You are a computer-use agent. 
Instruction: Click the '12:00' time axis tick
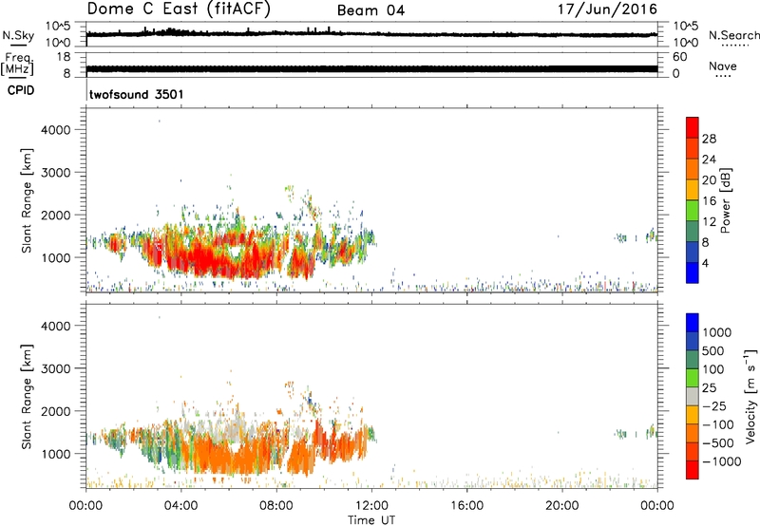[371, 506]
